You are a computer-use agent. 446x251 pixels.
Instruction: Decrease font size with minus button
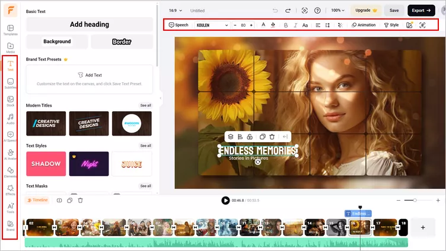235,25
